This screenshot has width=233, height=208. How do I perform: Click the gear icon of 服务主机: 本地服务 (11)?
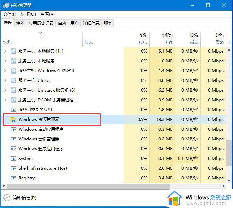(x=14, y=51)
